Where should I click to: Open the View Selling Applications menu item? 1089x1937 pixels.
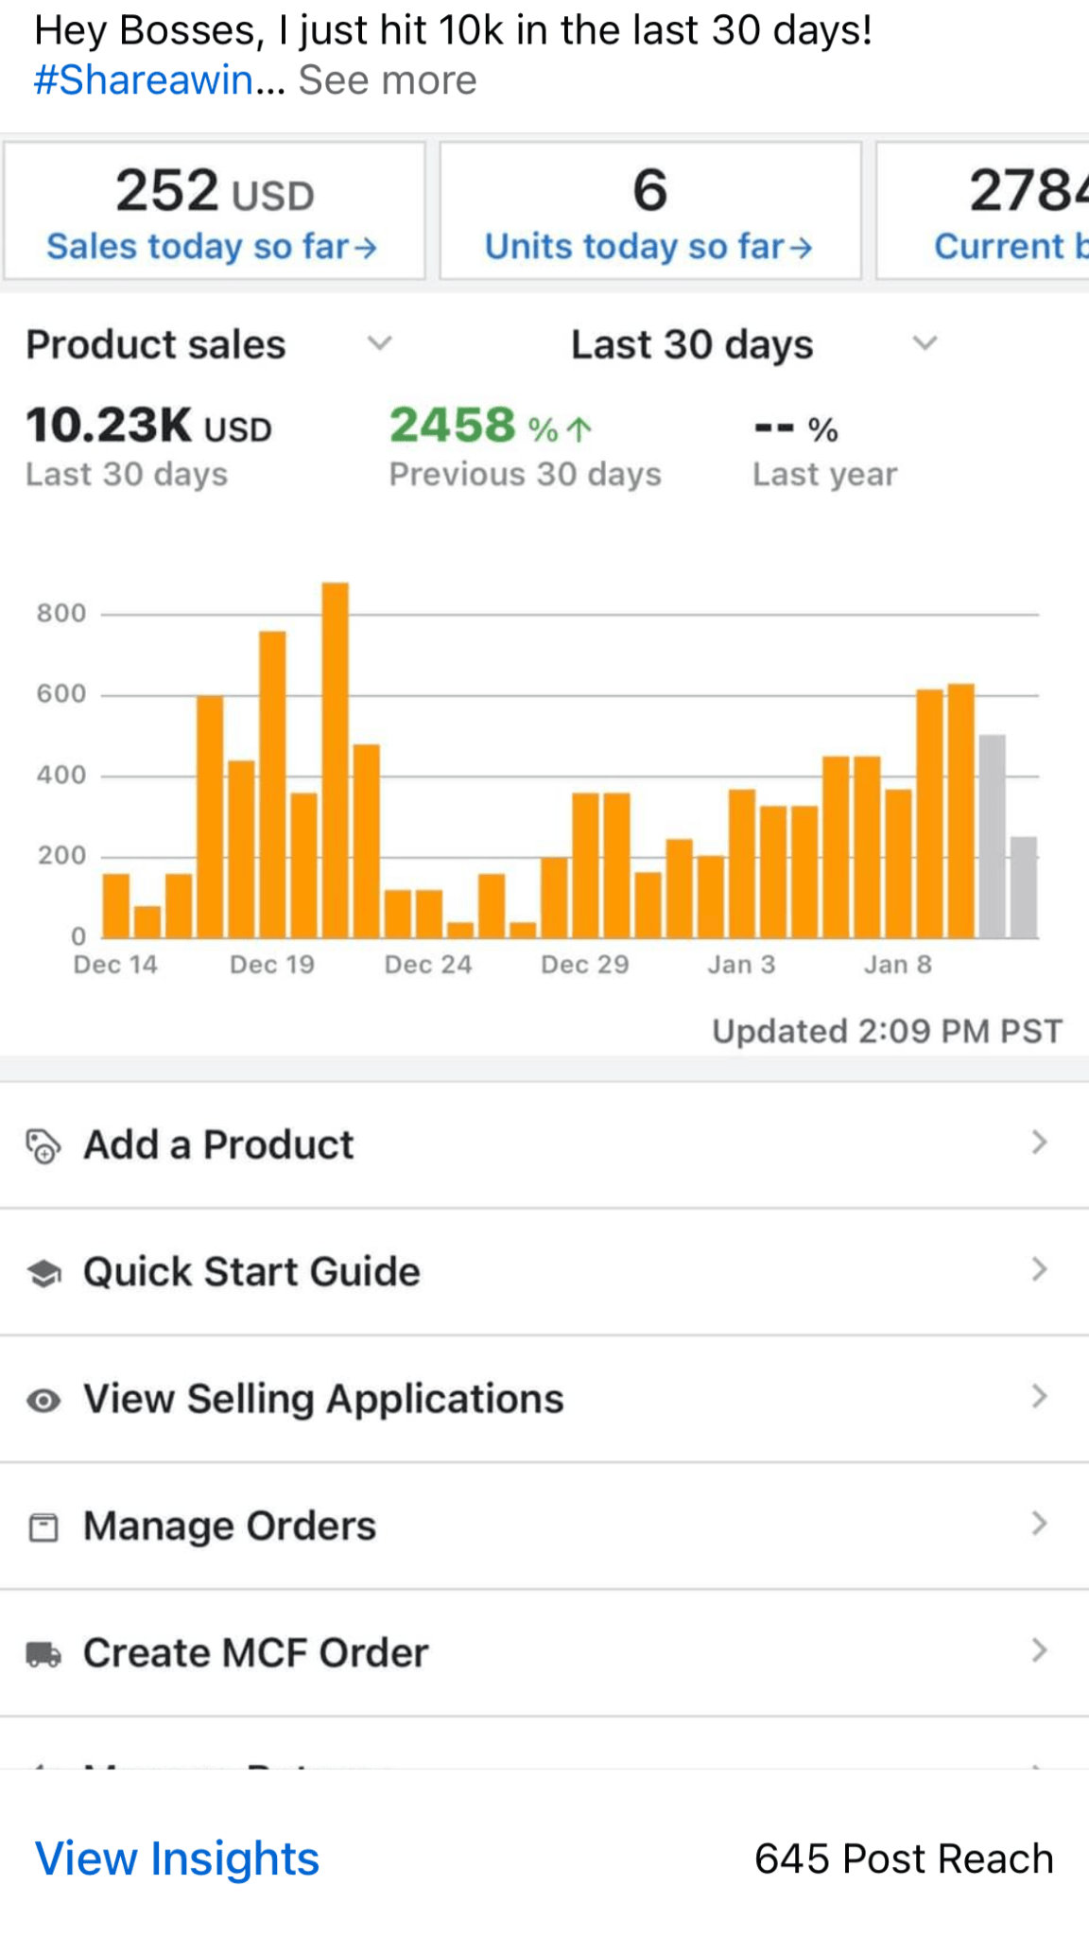click(323, 1399)
